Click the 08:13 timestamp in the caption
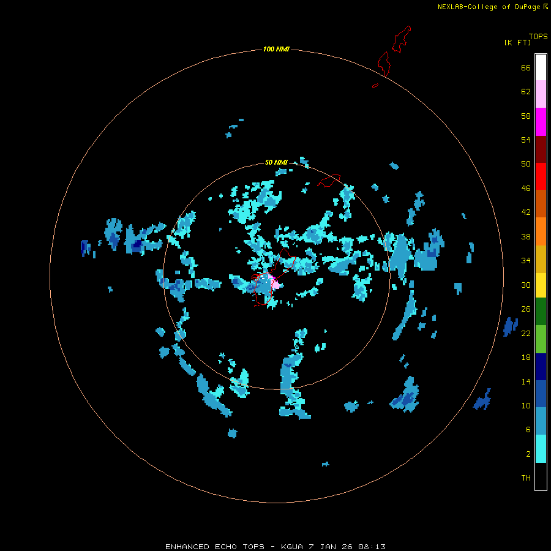Screen dimensions: 551x551 pos(372,547)
